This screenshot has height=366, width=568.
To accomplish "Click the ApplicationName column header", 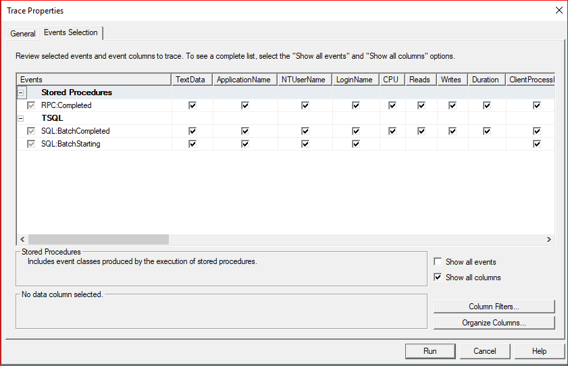I will [x=243, y=80].
